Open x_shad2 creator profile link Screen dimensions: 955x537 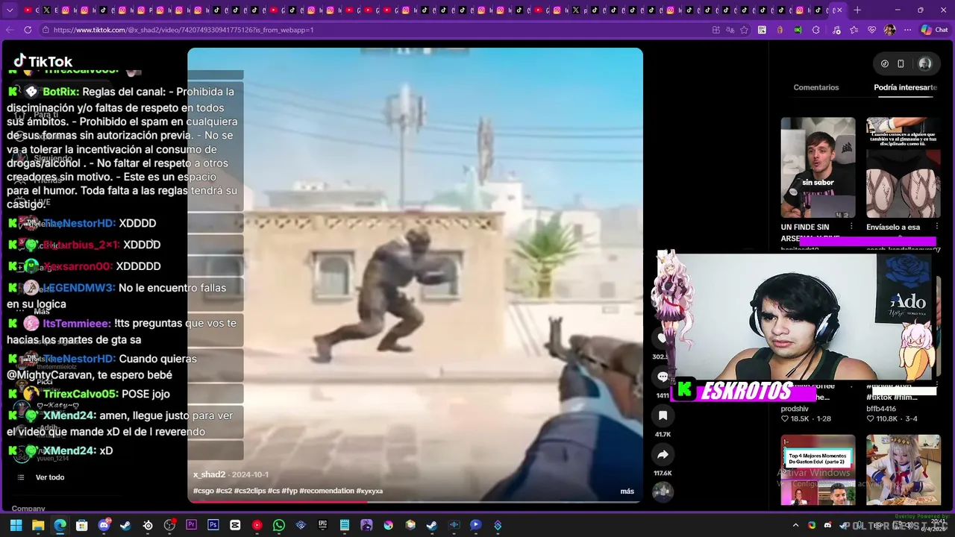point(210,474)
